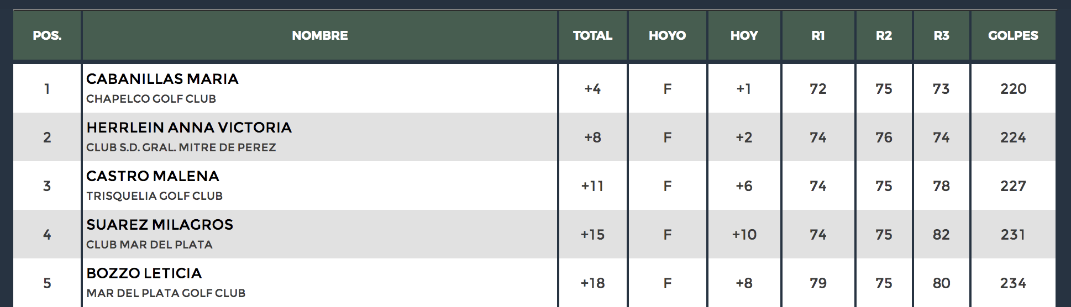
Task: Click the 79 score in R1 column
Action: [818, 283]
